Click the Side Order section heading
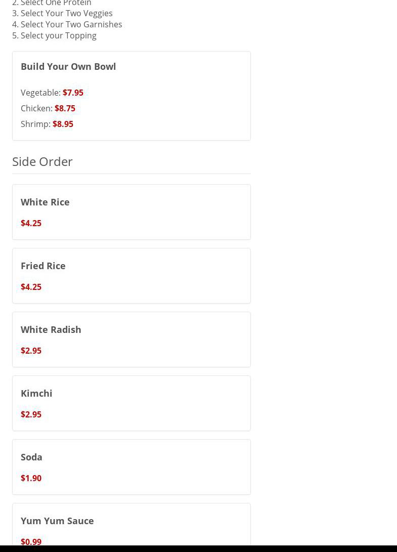This screenshot has width=397, height=552. [x=42, y=161]
